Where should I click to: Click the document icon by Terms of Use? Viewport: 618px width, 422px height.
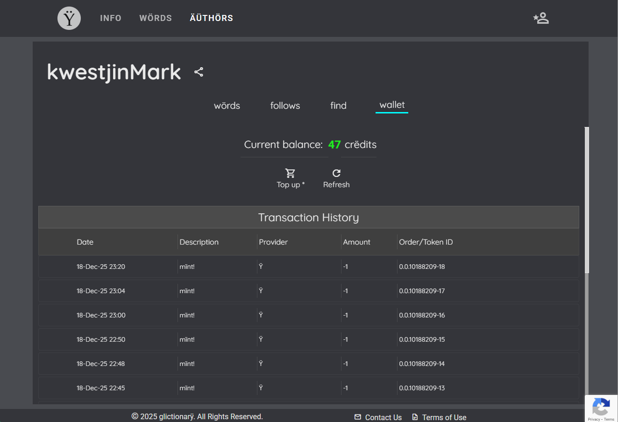(x=415, y=417)
